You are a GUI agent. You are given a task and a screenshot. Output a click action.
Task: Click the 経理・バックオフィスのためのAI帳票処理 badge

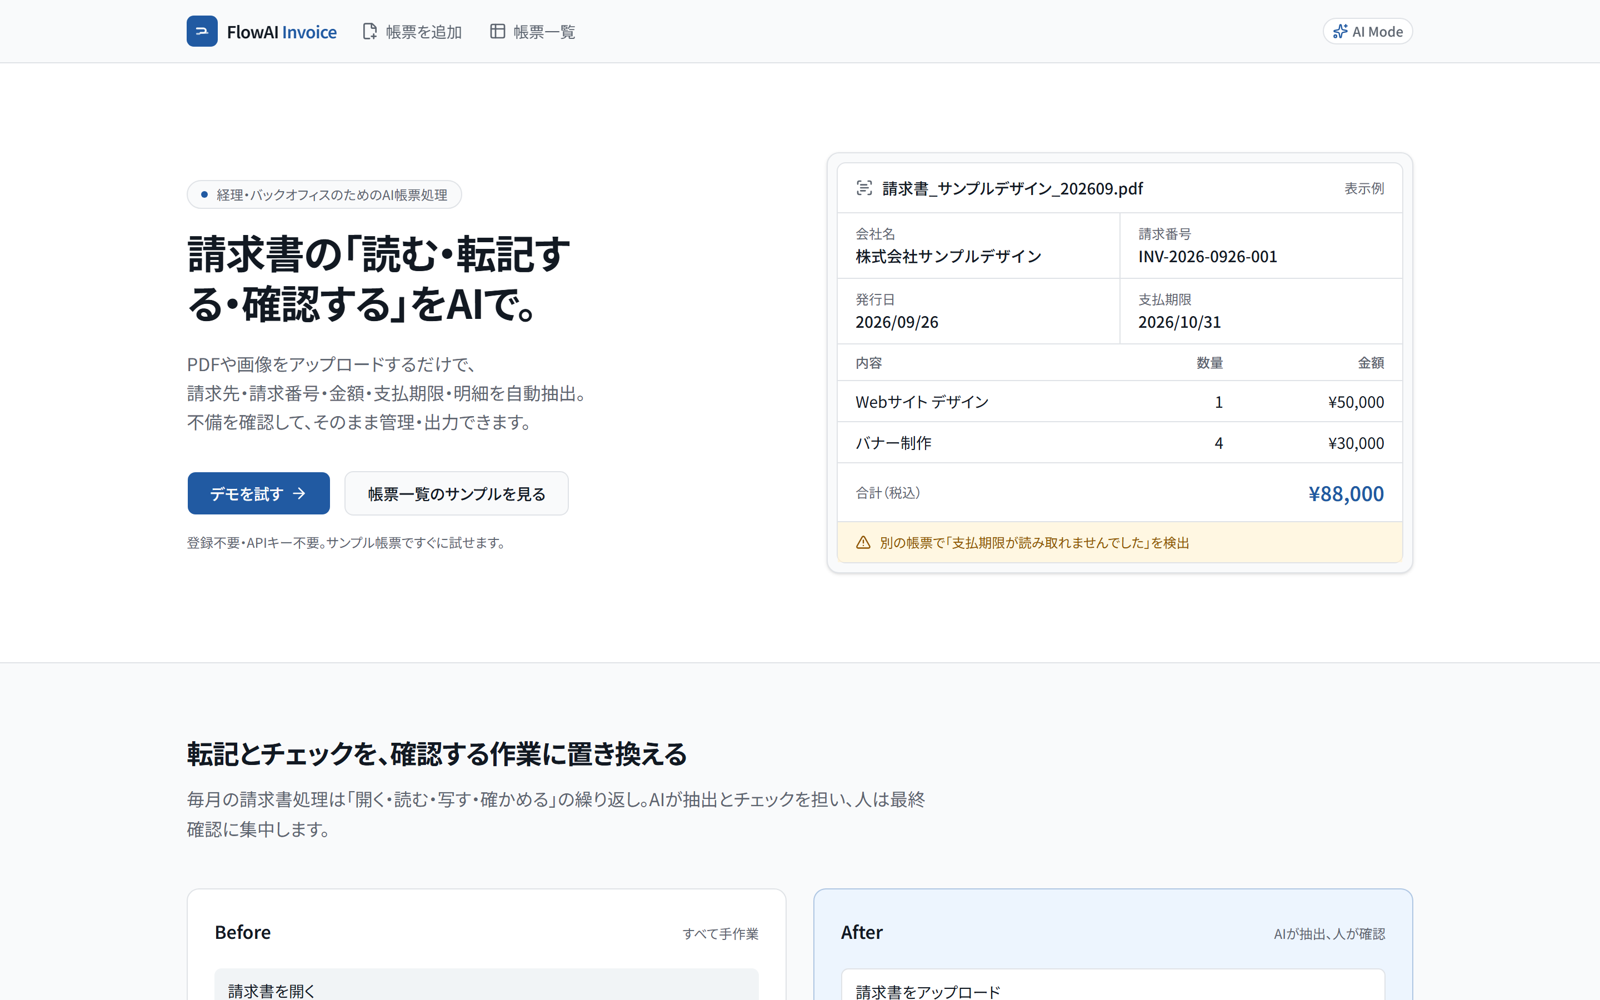coord(324,194)
